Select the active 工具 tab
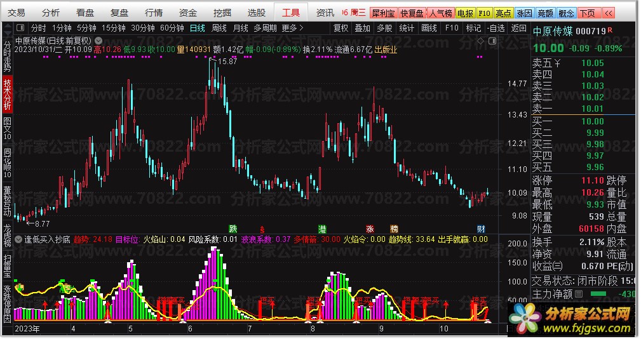The image size is (641, 339). pos(291,13)
